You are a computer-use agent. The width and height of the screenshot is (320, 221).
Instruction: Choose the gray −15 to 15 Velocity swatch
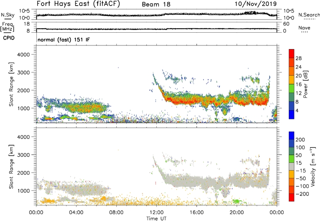[x=292, y=167]
